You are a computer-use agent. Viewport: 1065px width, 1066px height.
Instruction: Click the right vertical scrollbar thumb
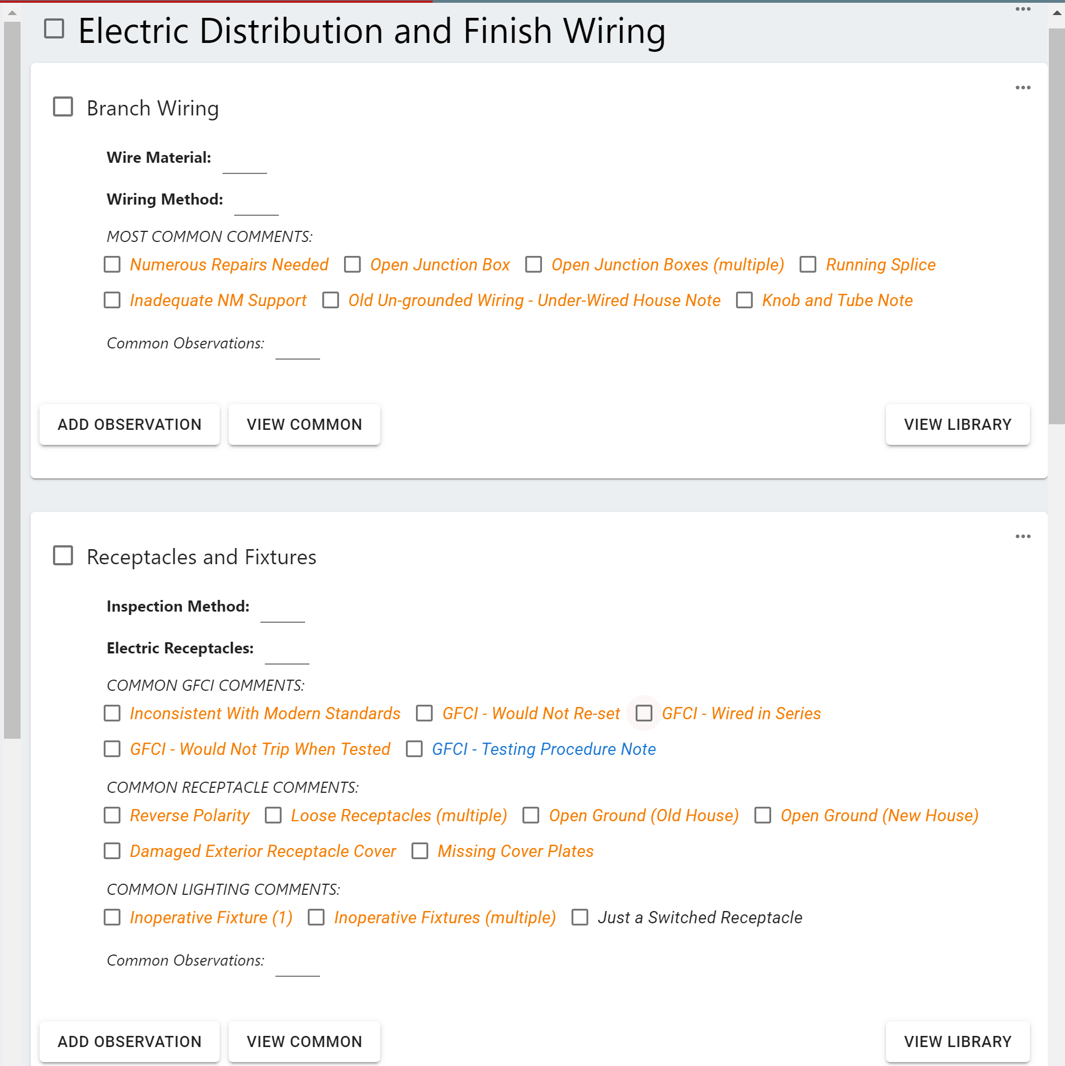(x=1057, y=223)
